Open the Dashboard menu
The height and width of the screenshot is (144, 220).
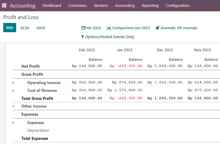pyautogui.click(x=52, y=6)
